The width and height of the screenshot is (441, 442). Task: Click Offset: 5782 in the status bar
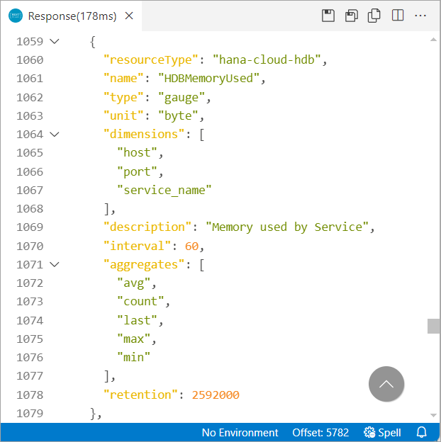point(320,432)
